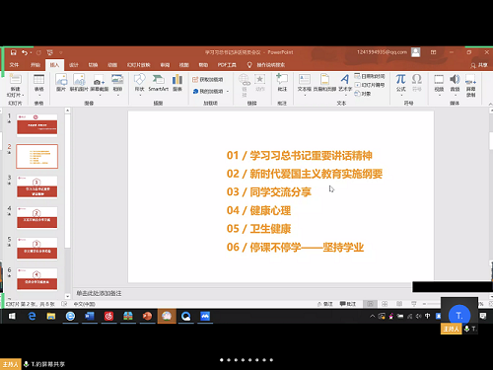Open the 文件 file menu tab
Screen dimensions: 493x370
[x=14, y=65]
